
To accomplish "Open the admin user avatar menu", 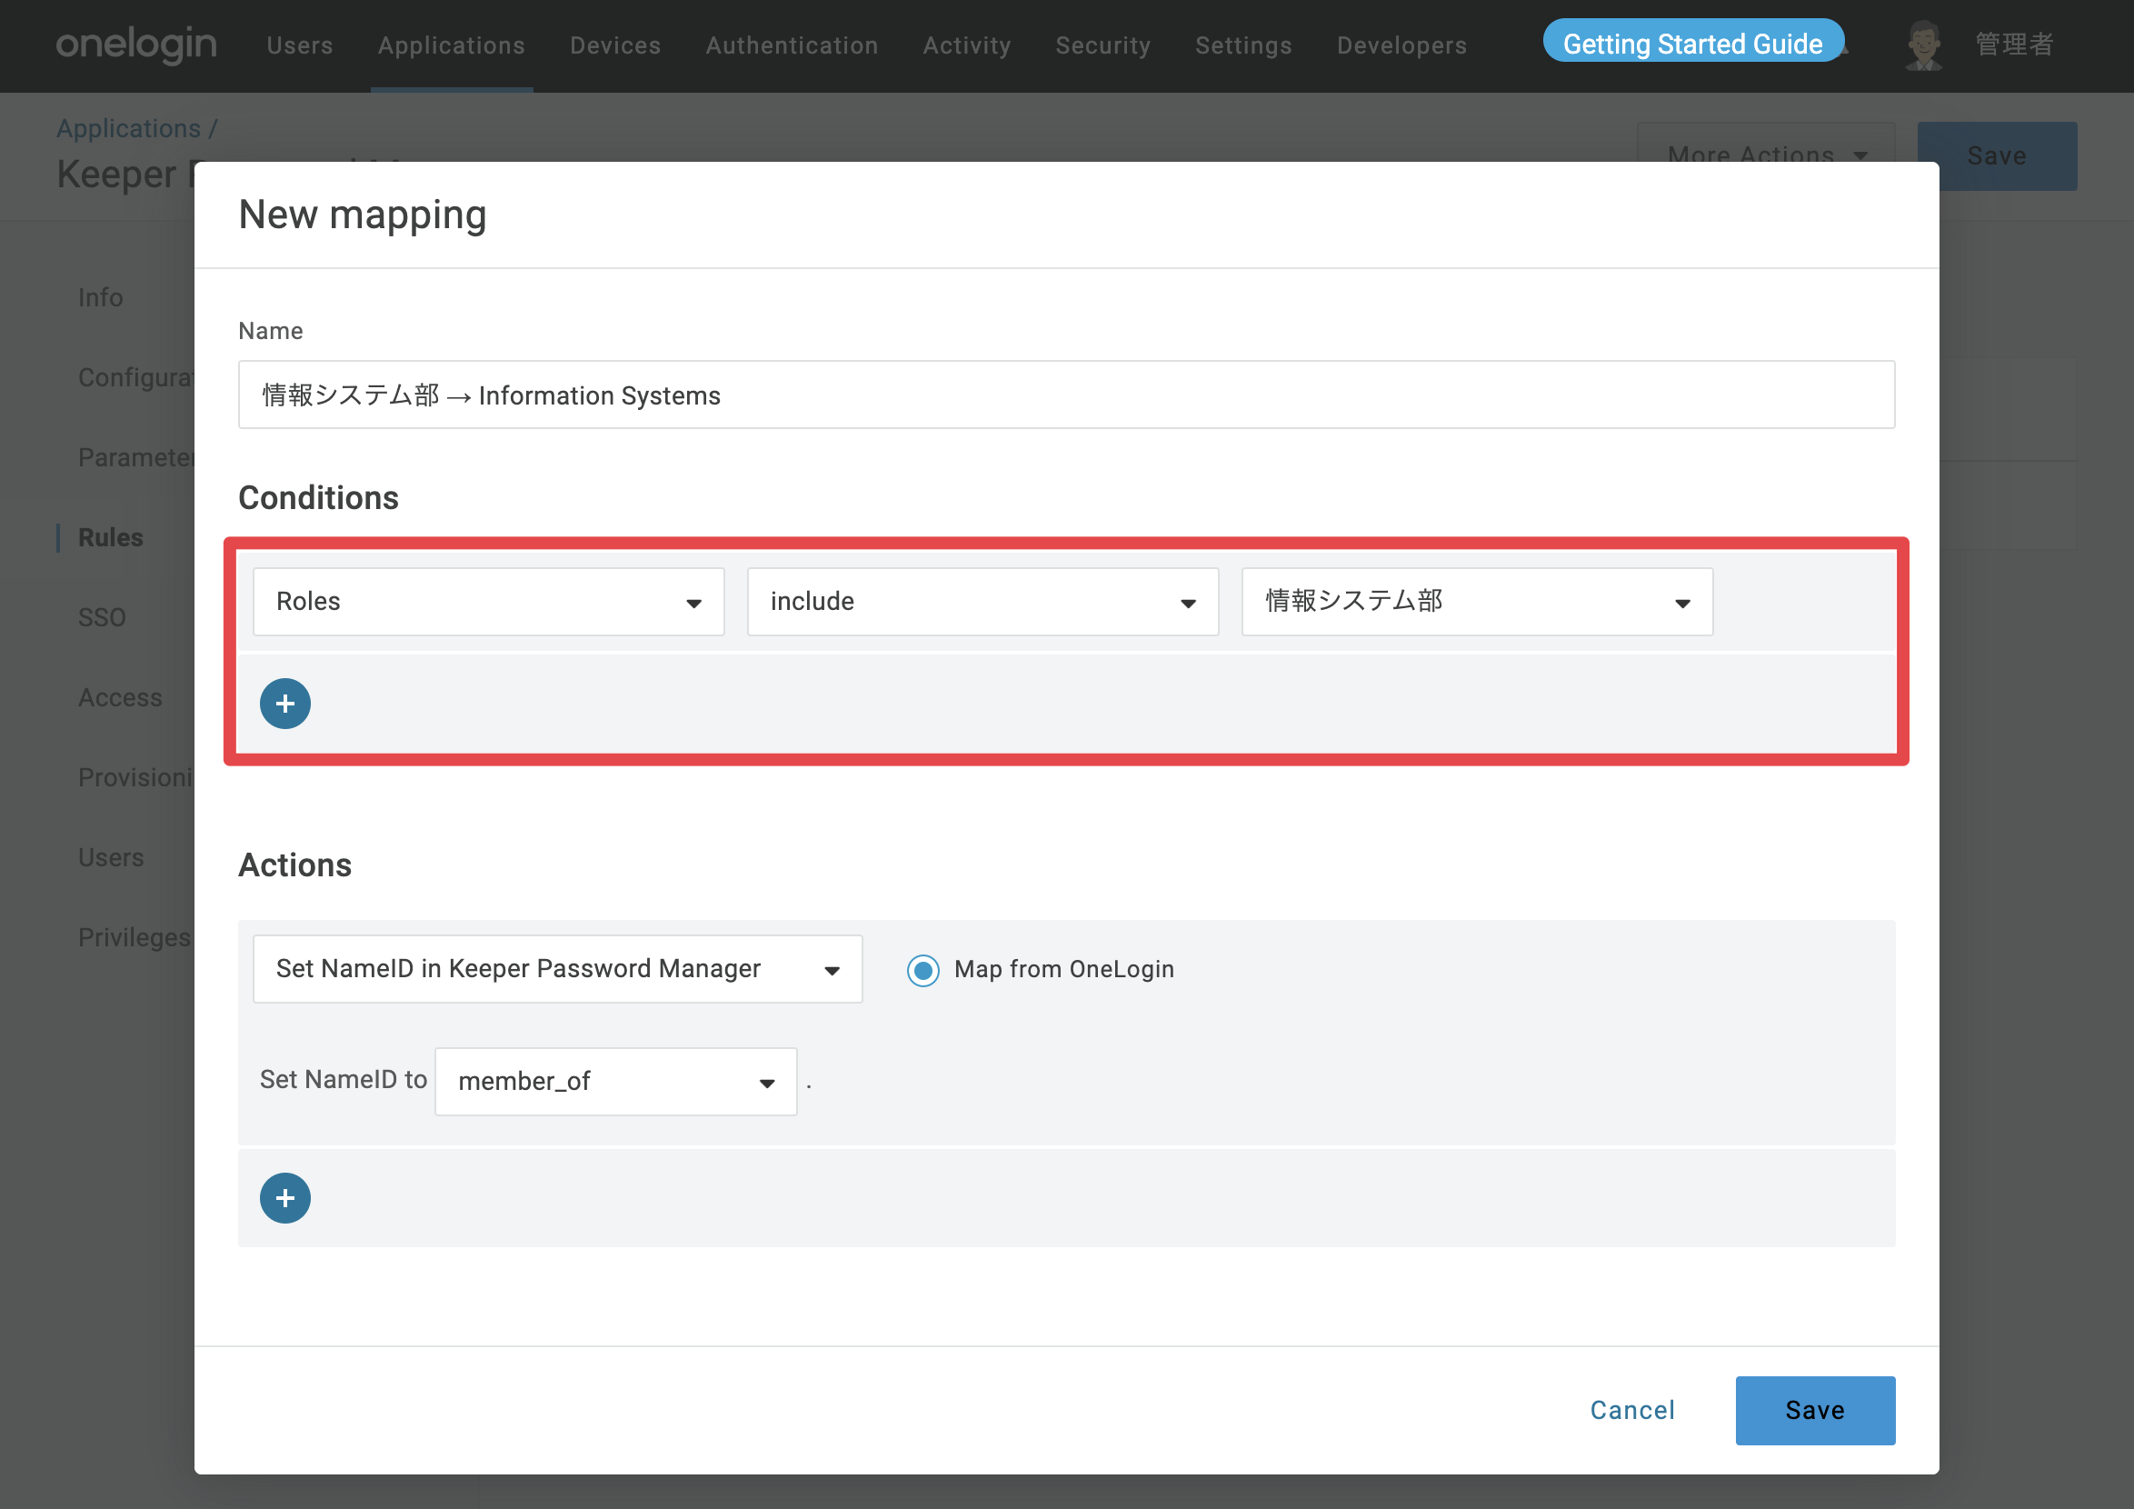I will (1924, 45).
